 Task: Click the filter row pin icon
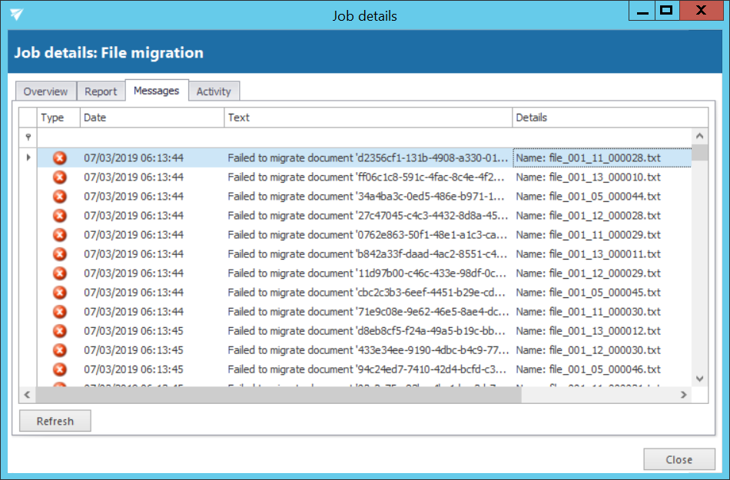[x=28, y=137]
